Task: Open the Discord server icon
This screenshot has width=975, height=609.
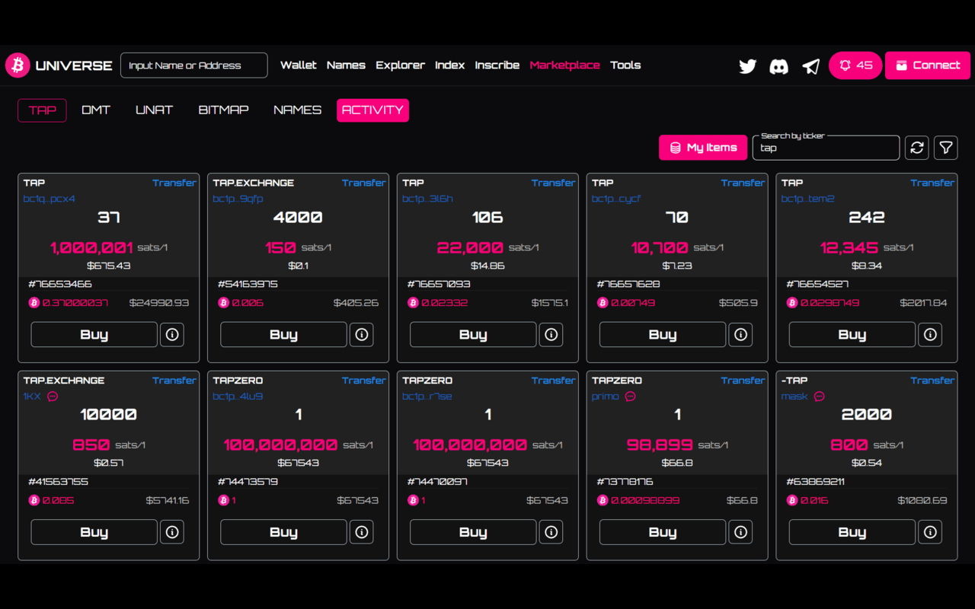Action: coord(778,66)
